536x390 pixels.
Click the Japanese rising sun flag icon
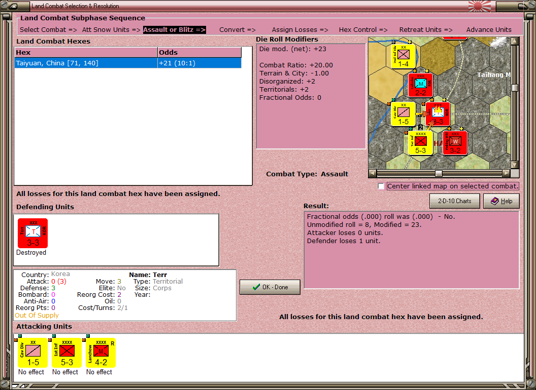coord(480,6)
